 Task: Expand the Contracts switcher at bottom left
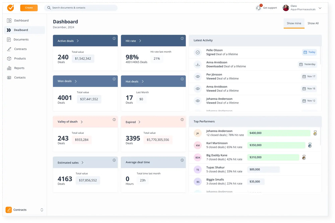point(42,210)
